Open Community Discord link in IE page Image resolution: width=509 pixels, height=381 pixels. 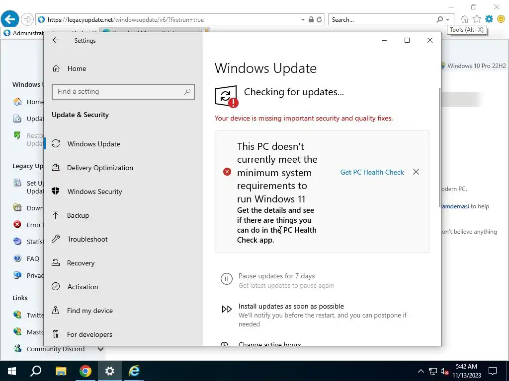pos(56,349)
